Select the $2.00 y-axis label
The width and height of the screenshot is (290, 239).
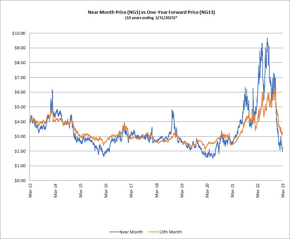click(20, 151)
